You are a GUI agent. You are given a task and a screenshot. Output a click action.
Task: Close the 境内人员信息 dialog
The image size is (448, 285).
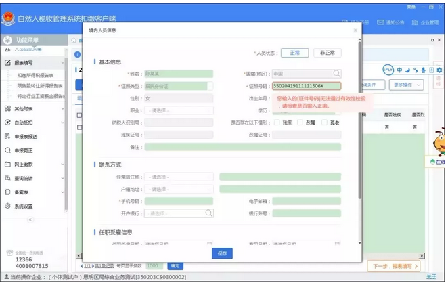click(x=355, y=30)
